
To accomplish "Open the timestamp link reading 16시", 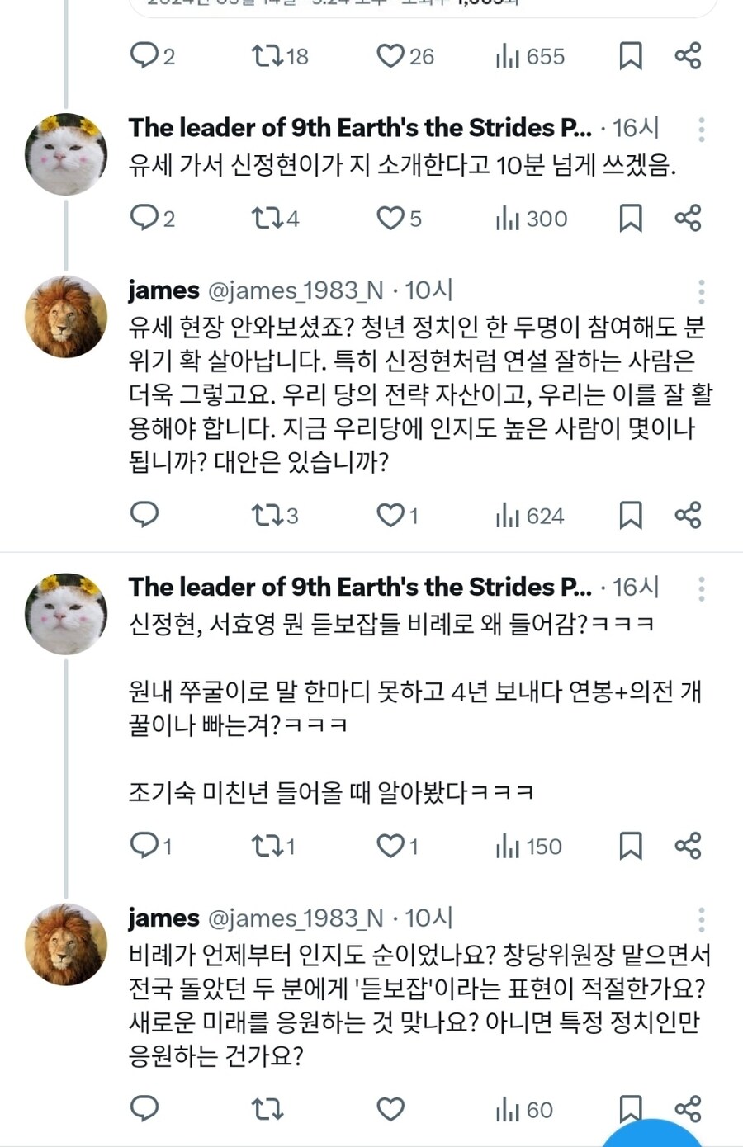I will (636, 128).
